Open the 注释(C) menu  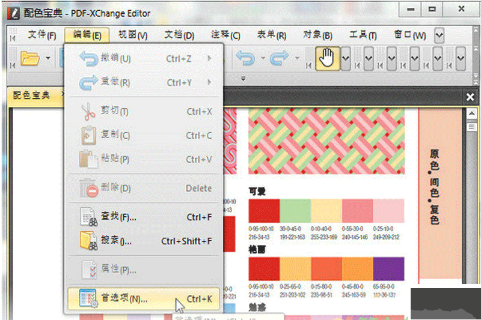pyautogui.click(x=225, y=35)
